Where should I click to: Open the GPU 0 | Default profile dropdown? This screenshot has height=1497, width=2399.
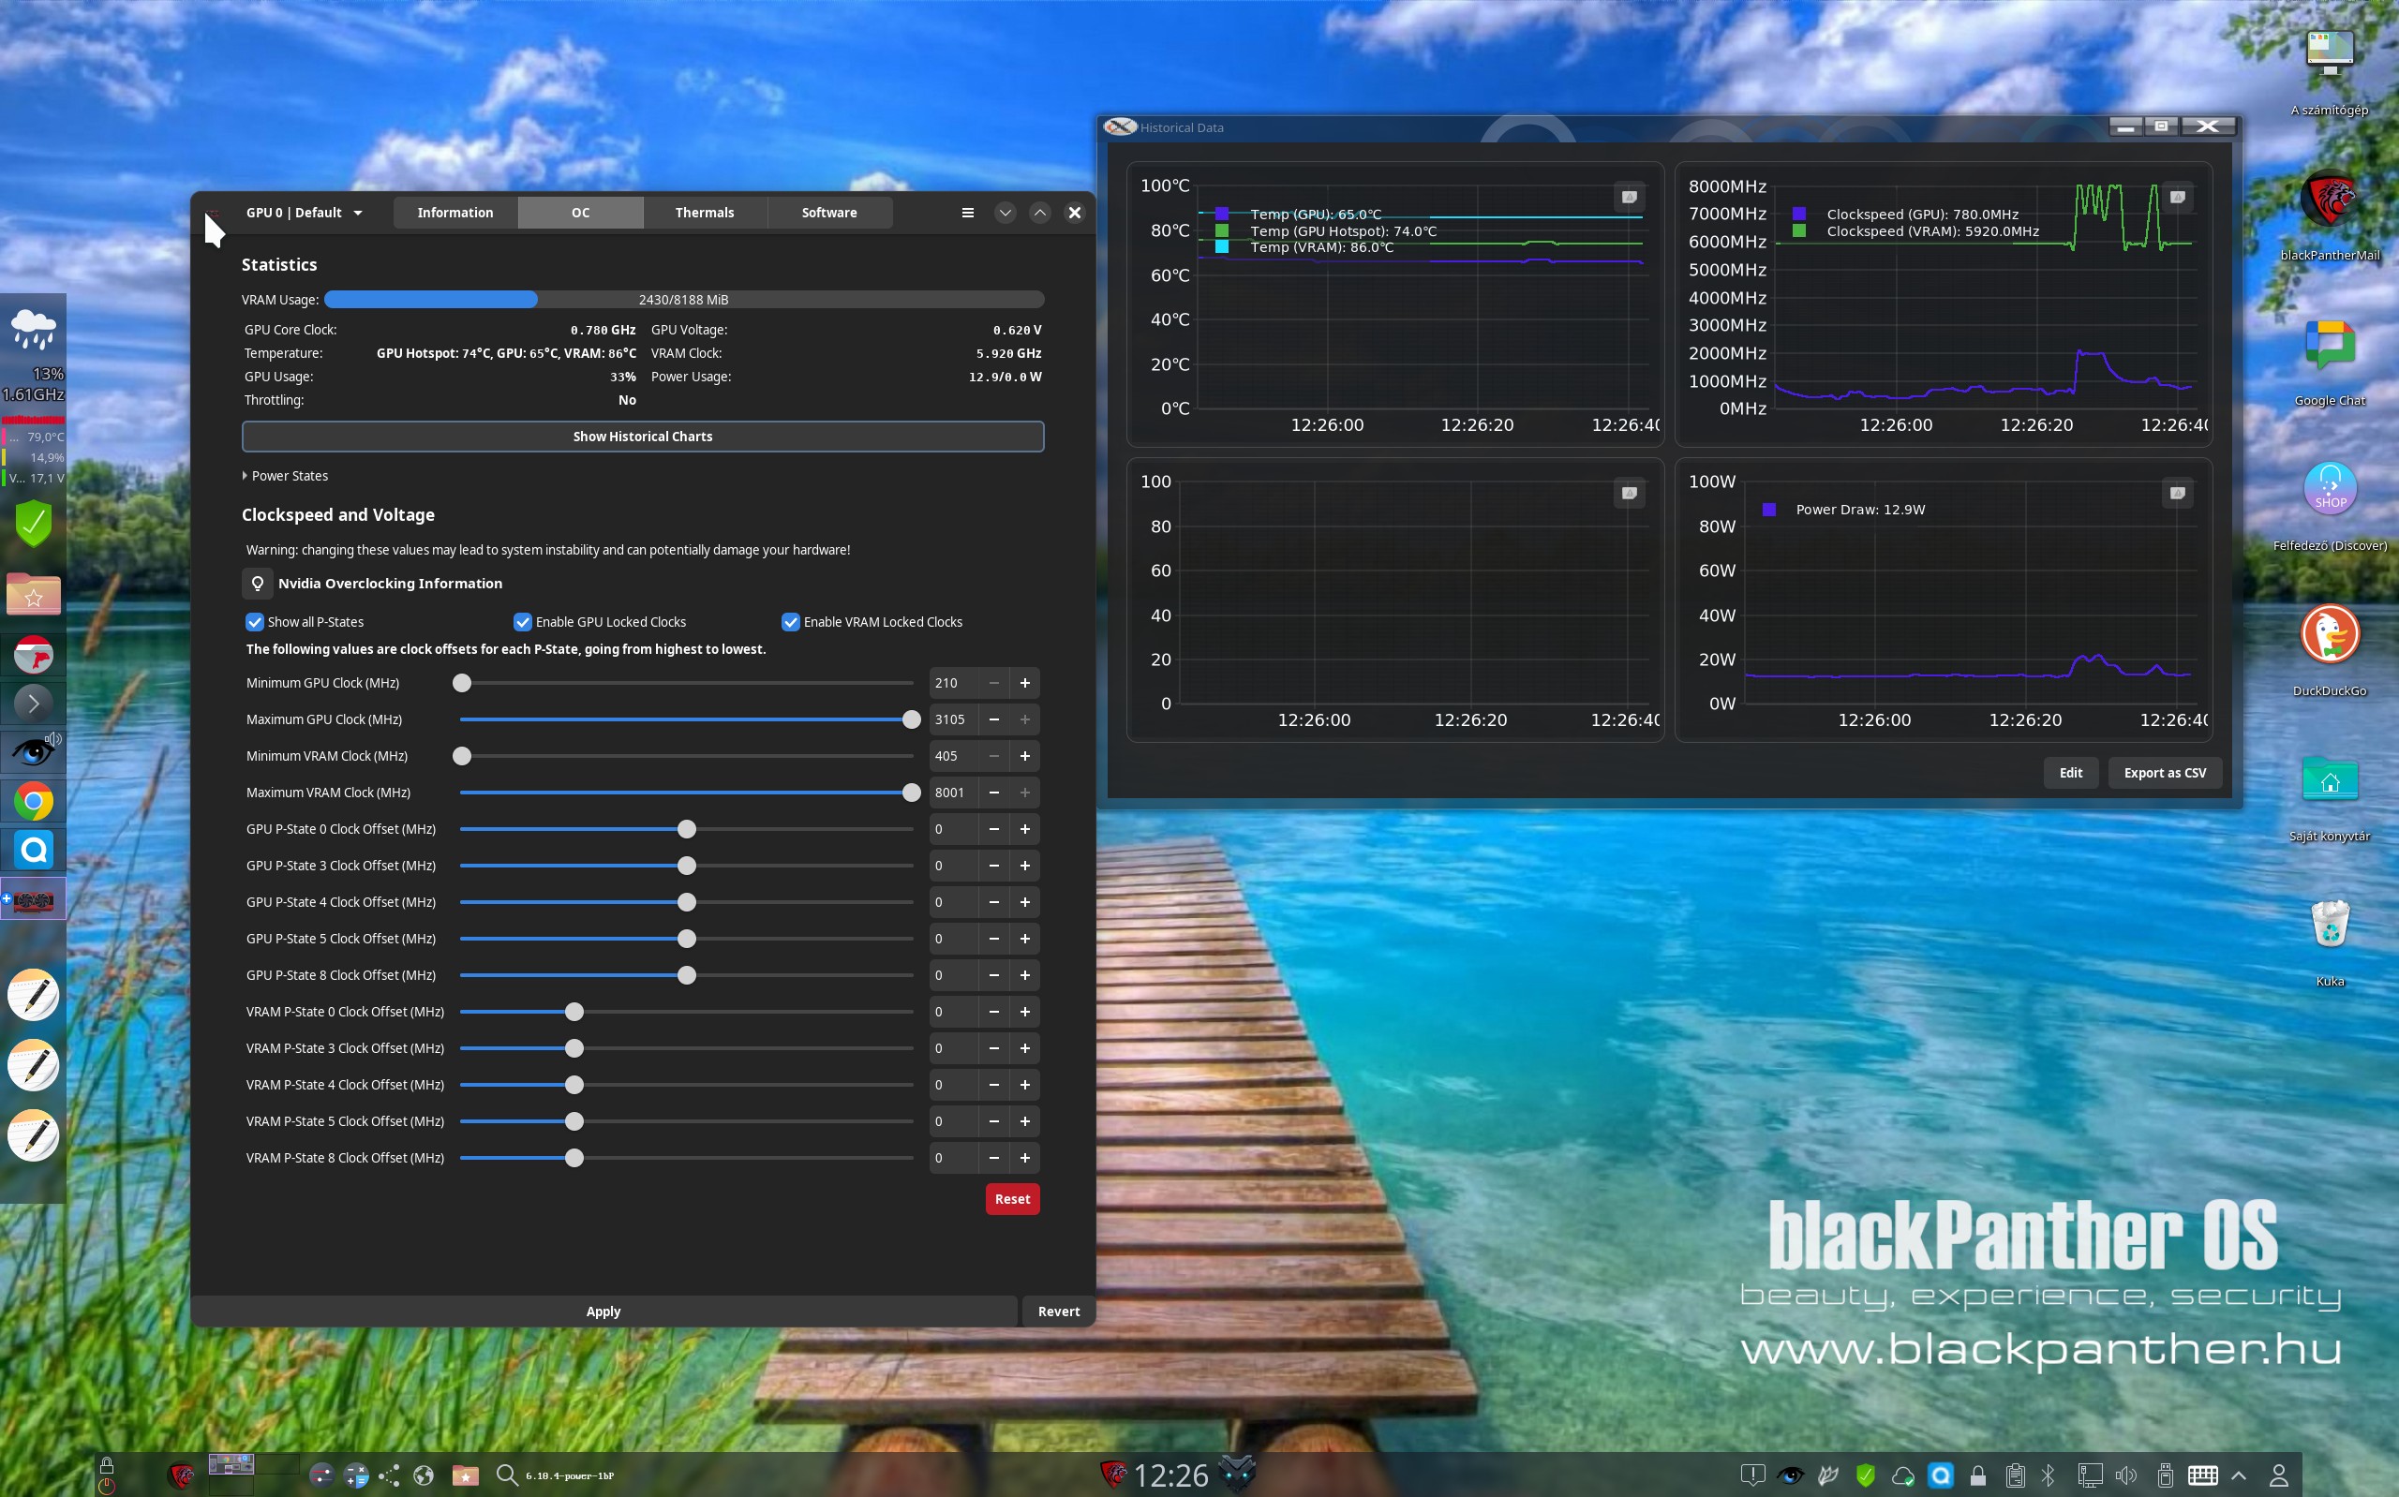304,213
